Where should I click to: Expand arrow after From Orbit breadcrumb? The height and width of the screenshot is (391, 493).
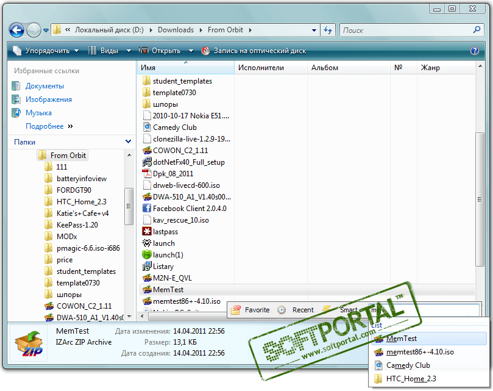[x=250, y=30]
